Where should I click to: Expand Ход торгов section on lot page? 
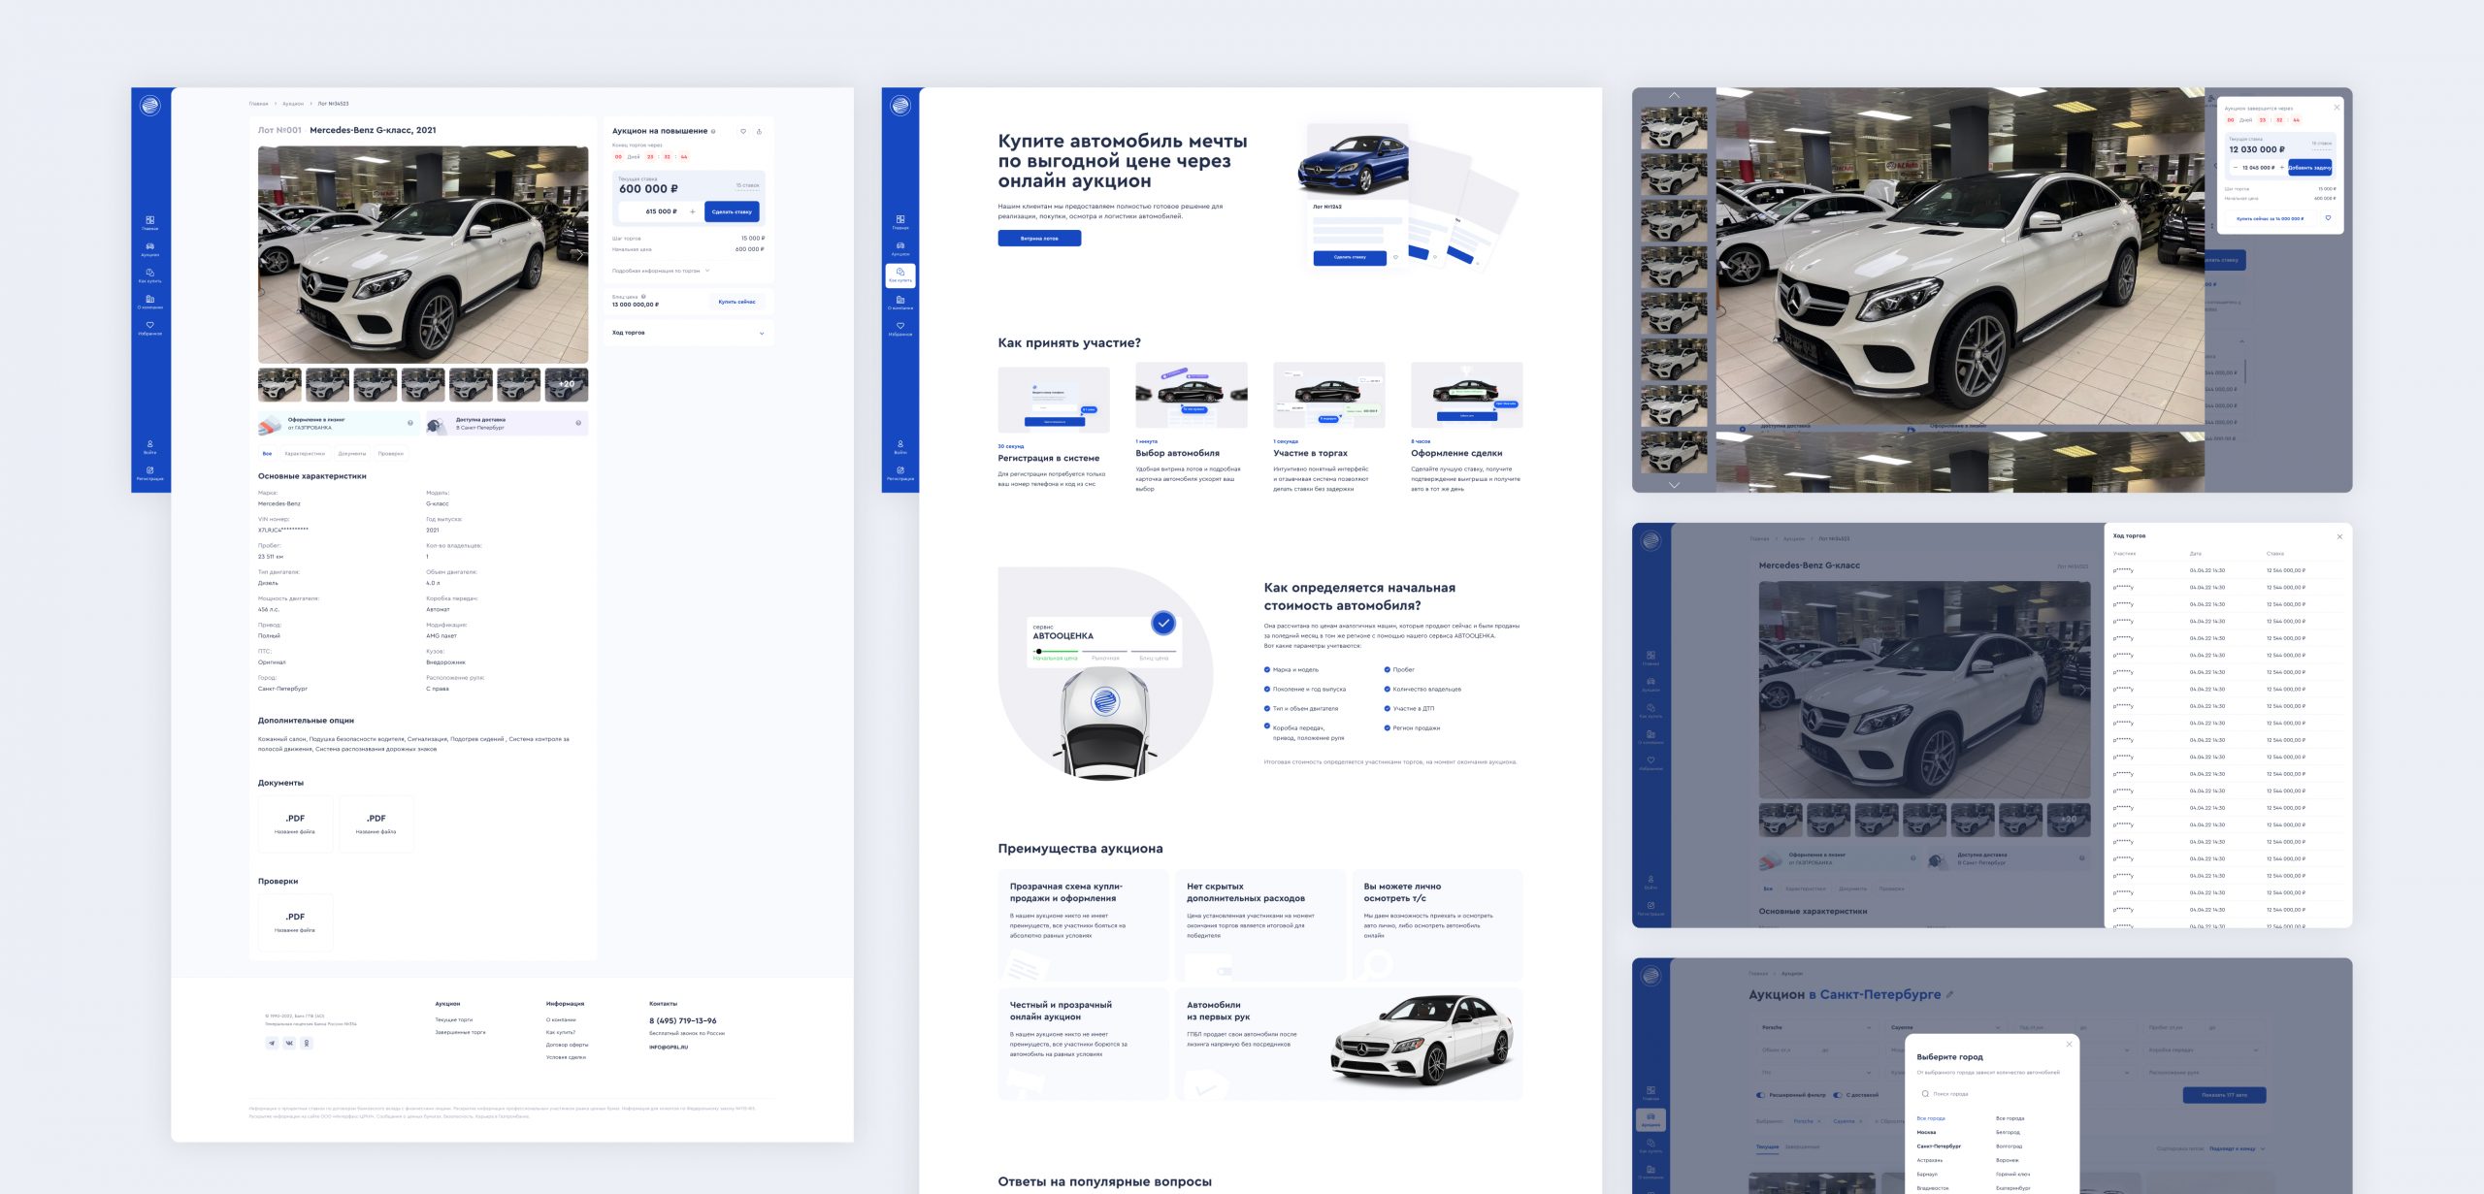click(688, 333)
